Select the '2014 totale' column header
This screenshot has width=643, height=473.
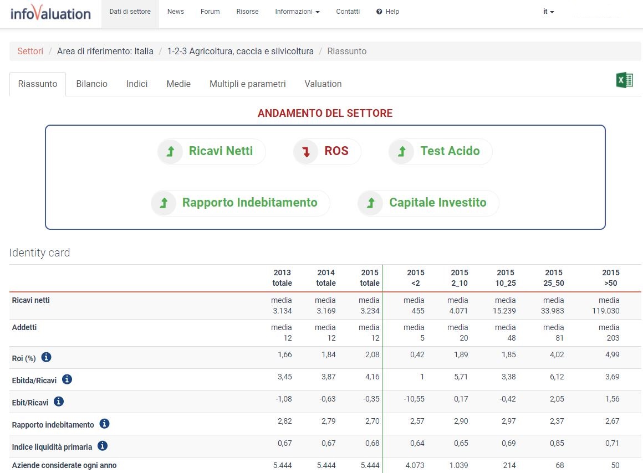(326, 278)
